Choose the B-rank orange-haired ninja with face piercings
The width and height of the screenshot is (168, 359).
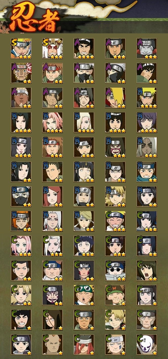click(21, 221)
